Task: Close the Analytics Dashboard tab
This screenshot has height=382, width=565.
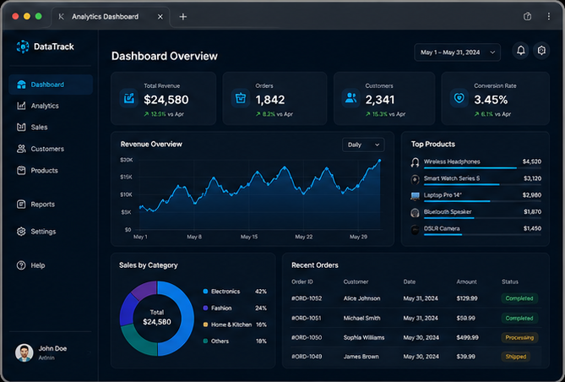Action: tap(160, 17)
